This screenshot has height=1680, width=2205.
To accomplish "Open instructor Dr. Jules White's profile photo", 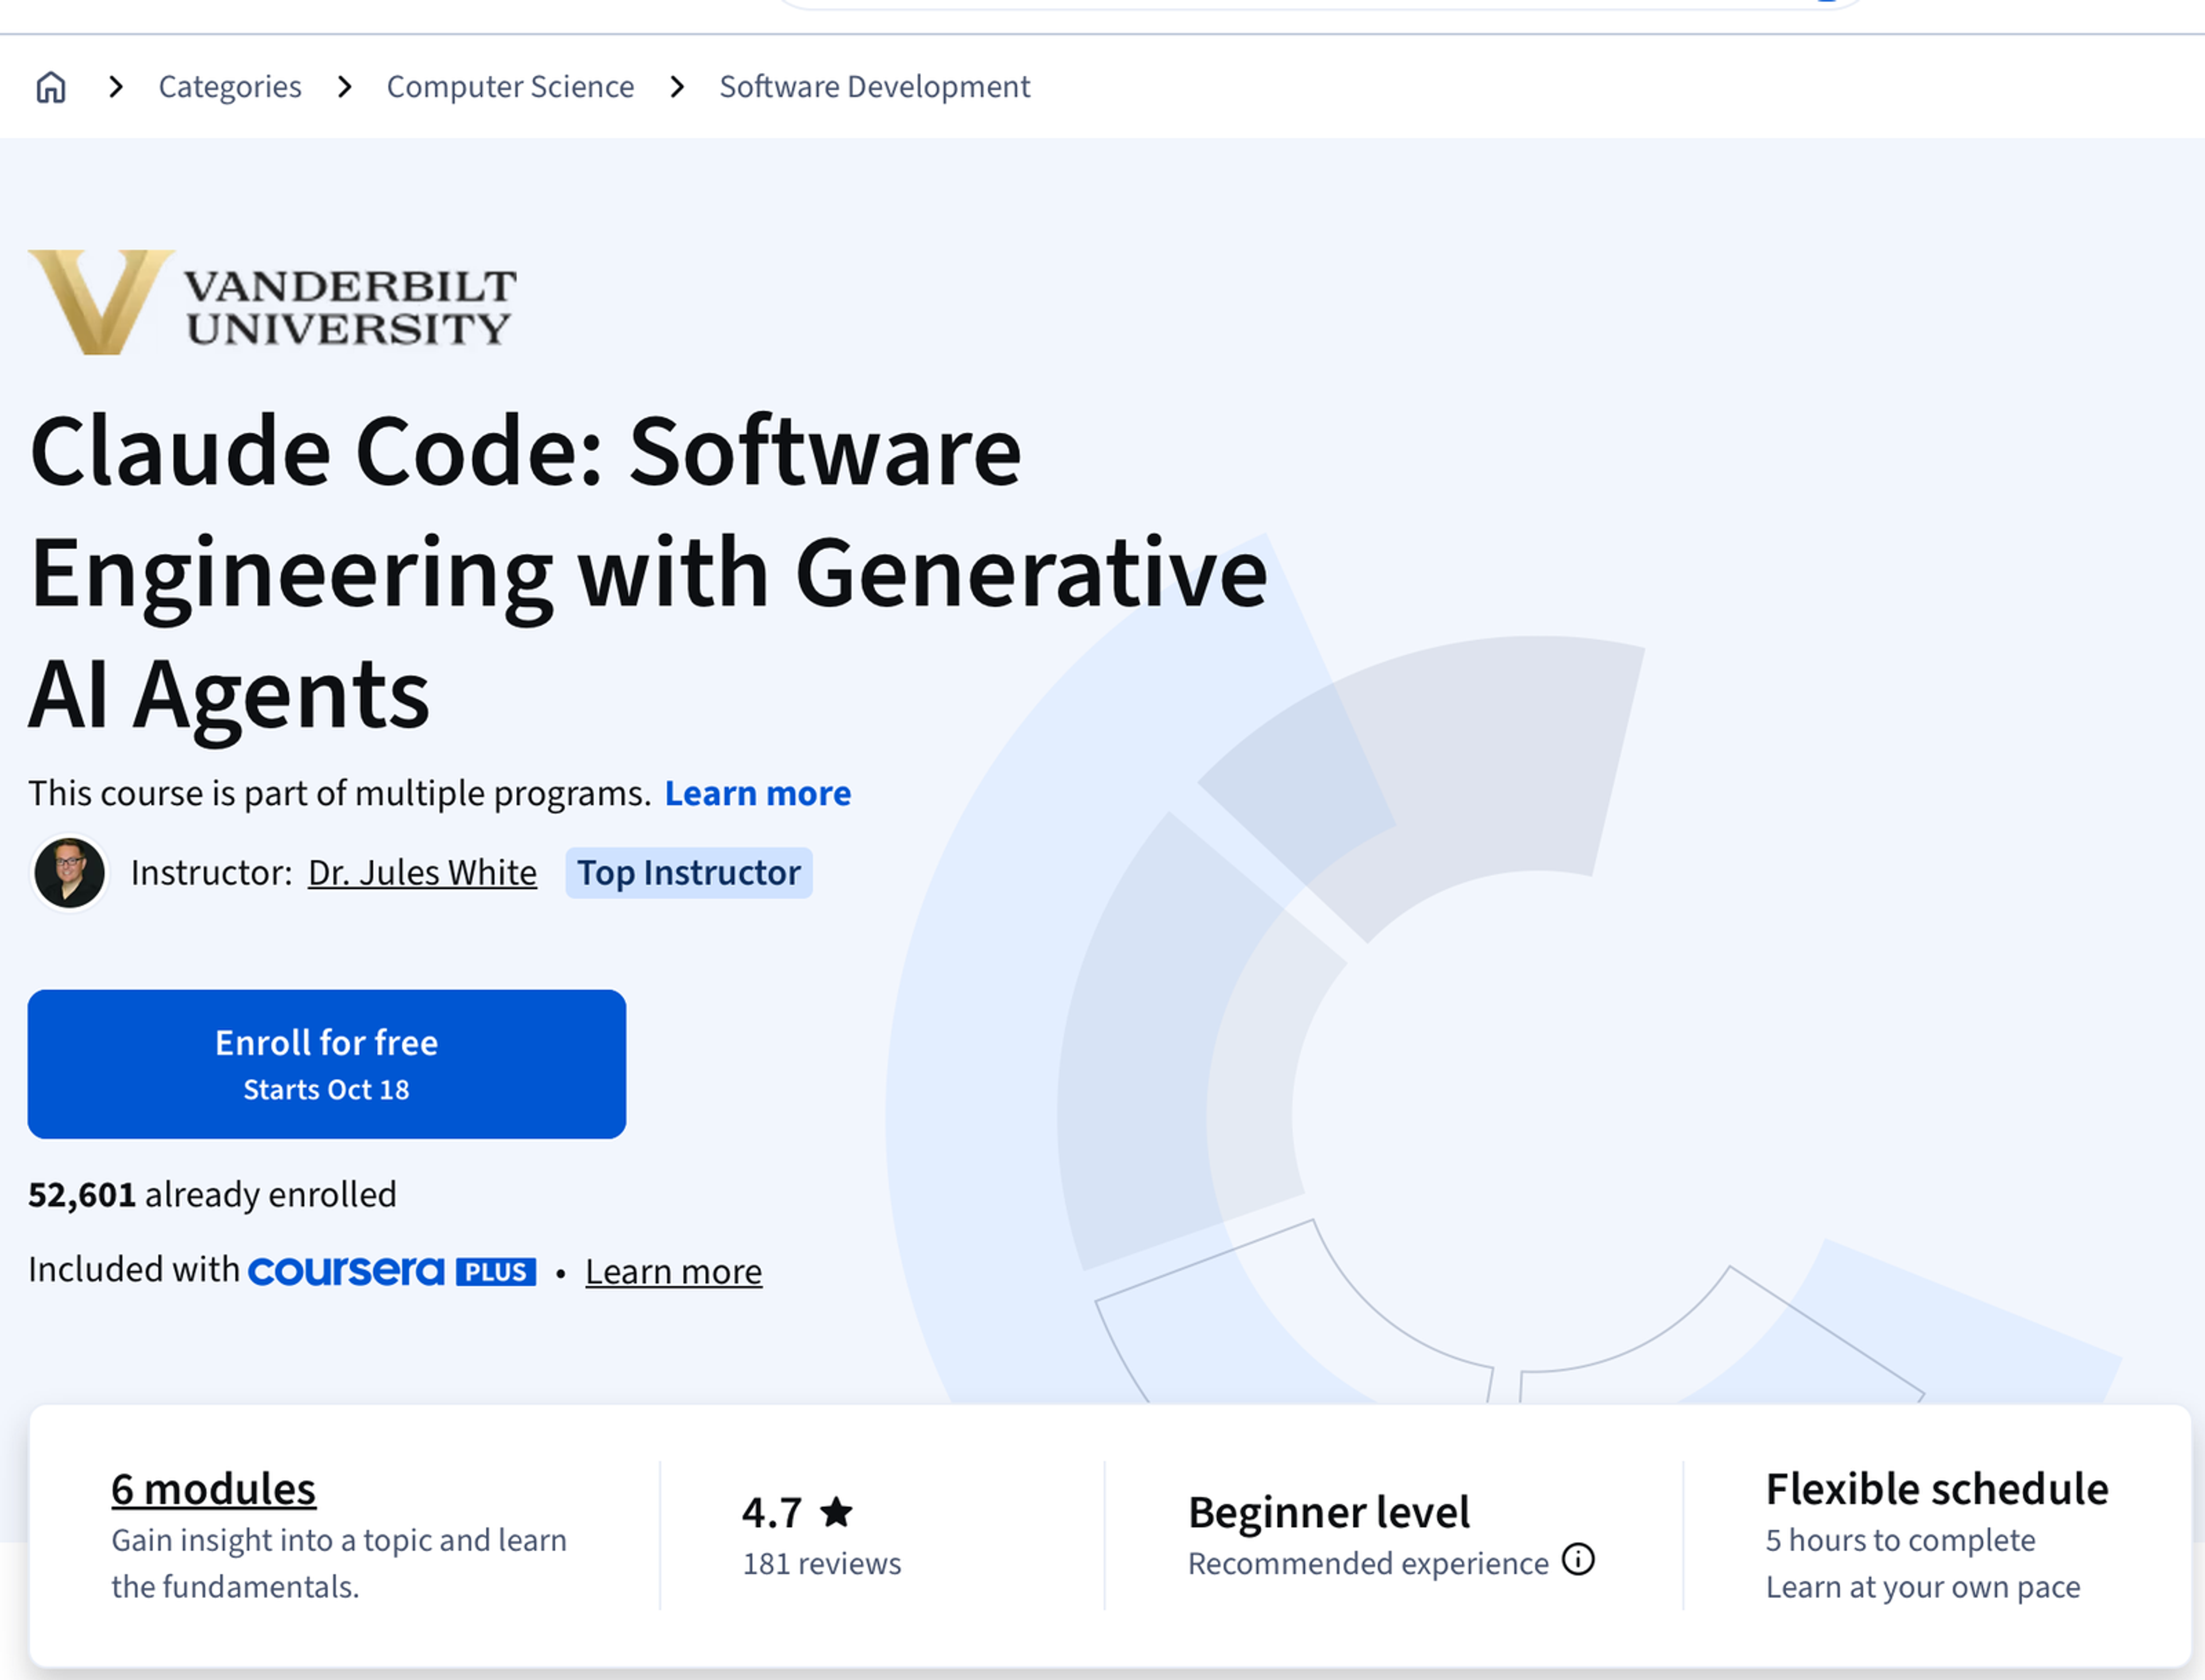I will click(x=69, y=873).
